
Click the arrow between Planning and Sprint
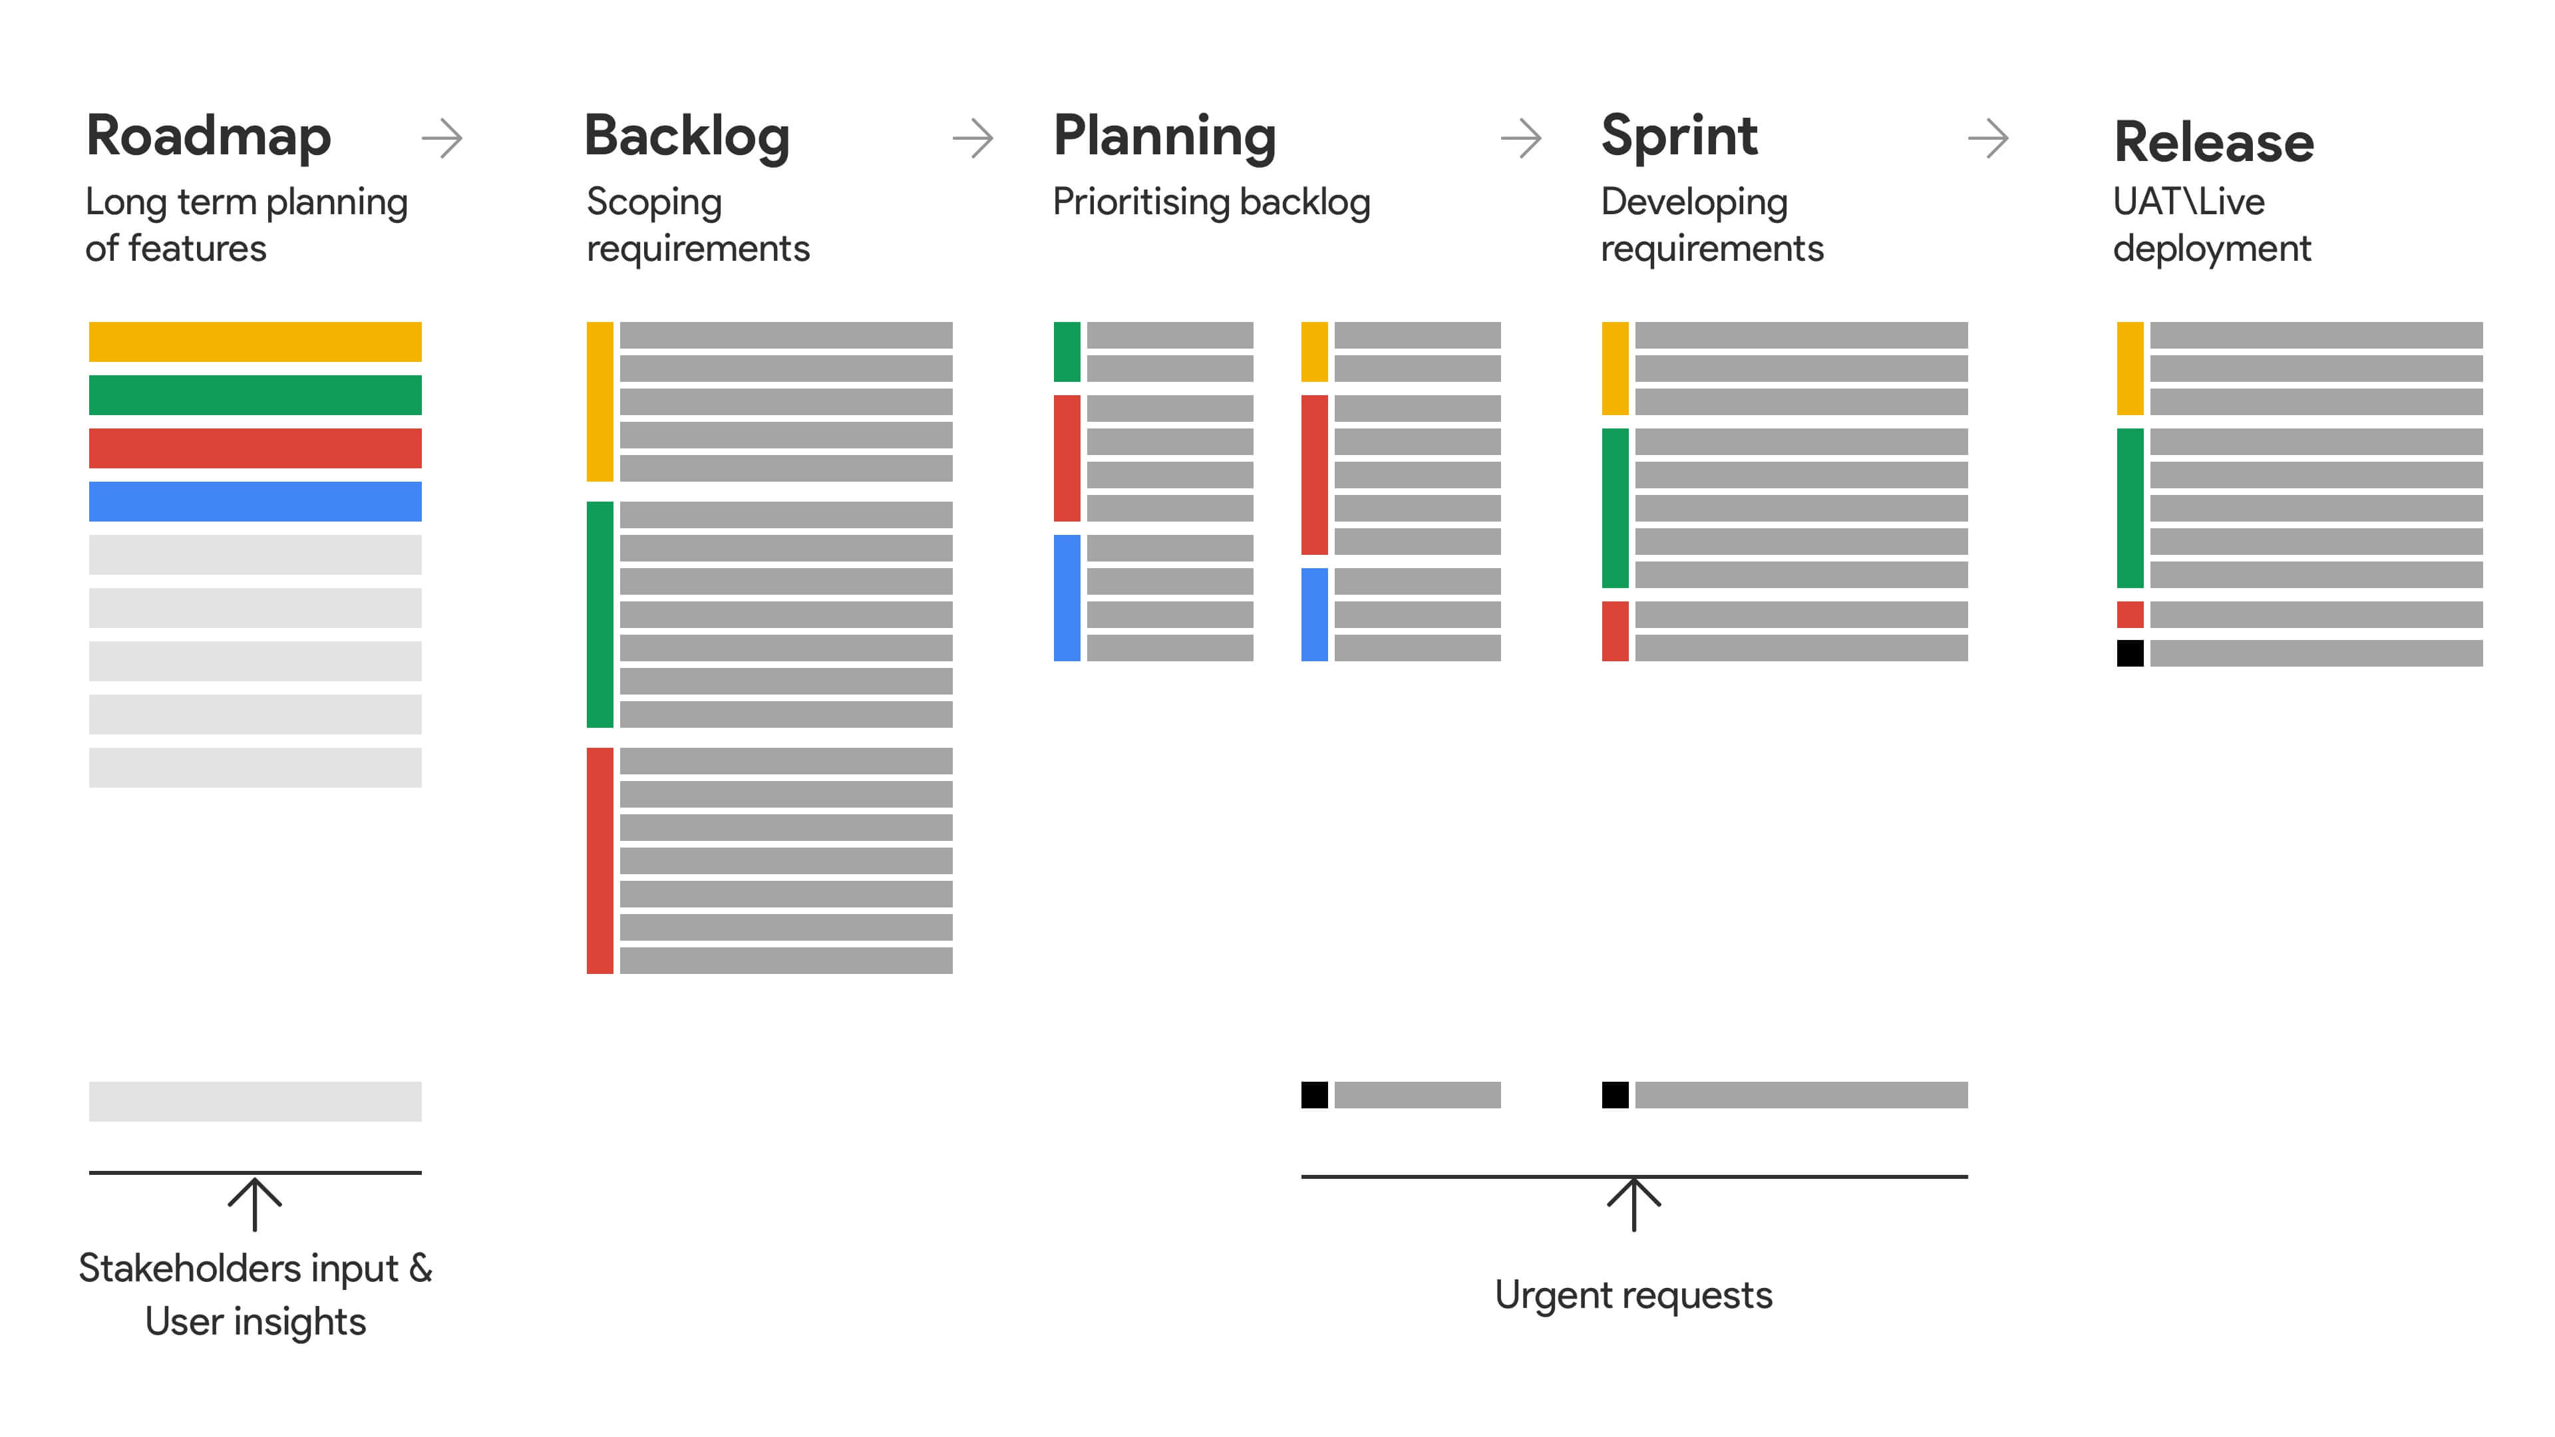(1522, 139)
